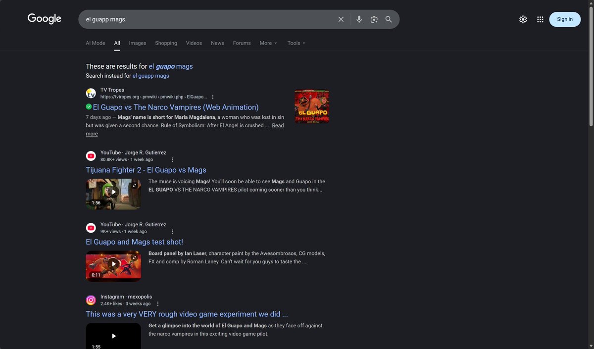Start voice search with the microphone icon
The height and width of the screenshot is (349, 594).
(359, 19)
